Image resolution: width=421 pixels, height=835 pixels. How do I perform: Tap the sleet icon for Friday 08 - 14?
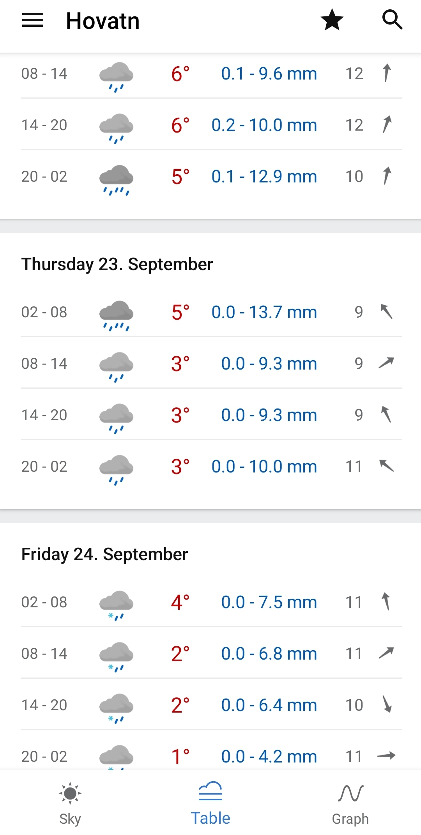(116, 656)
